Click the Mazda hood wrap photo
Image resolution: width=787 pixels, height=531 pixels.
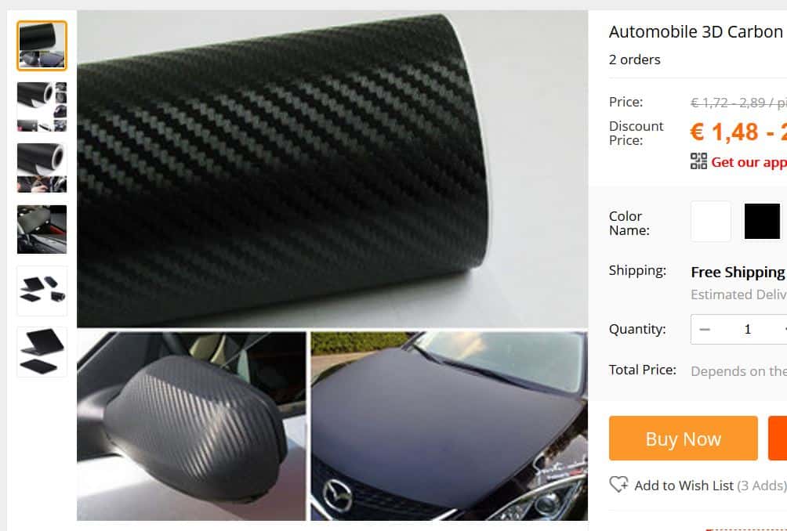(449, 426)
